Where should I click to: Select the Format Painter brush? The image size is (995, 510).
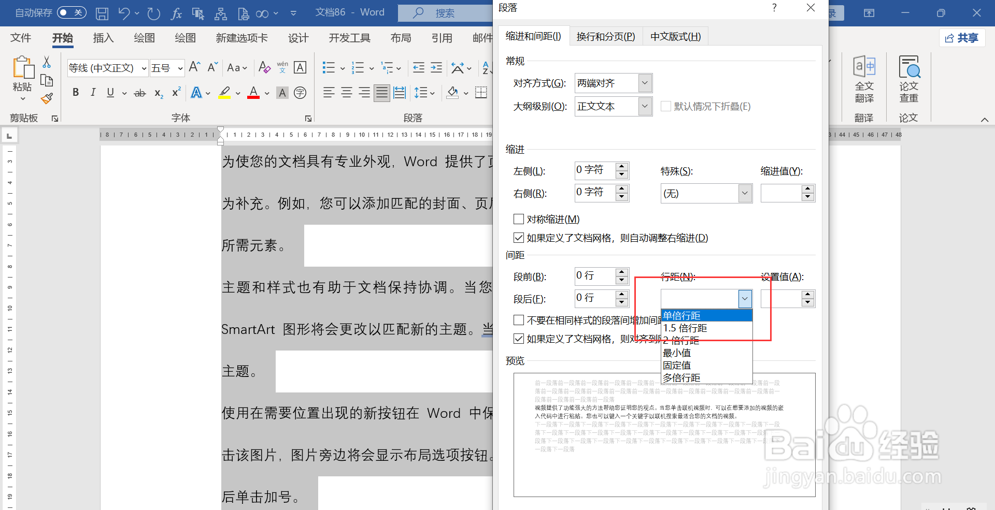tap(47, 98)
